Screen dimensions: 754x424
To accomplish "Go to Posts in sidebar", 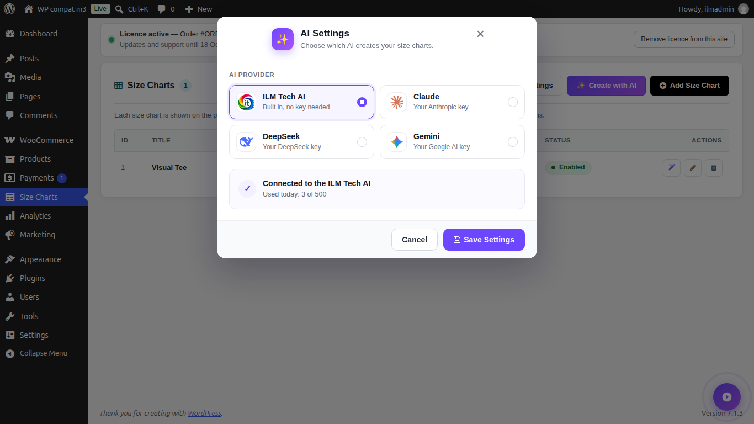I will coord(44,59).
